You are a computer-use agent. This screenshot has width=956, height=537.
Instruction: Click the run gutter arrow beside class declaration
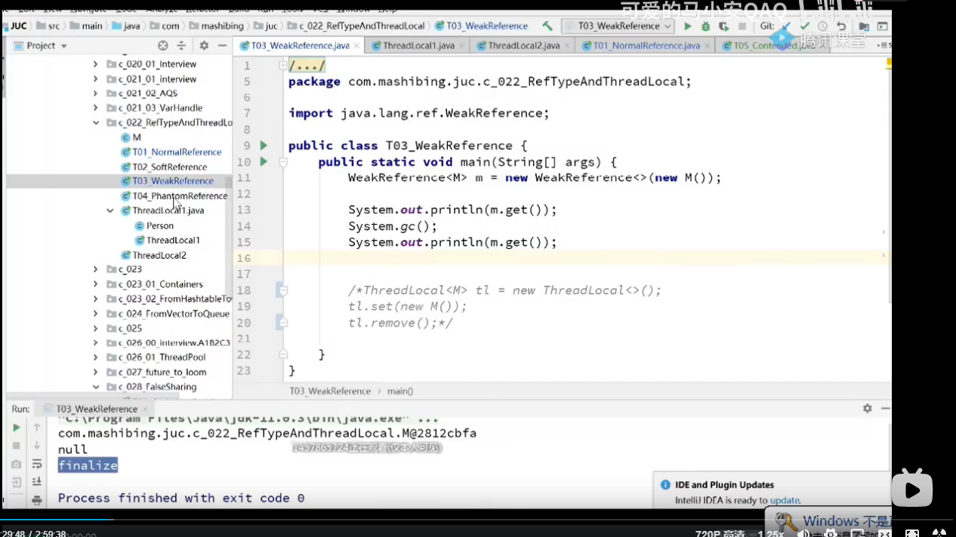pos(264,145)
